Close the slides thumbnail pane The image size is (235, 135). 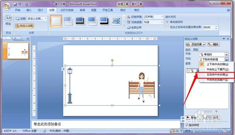[x=28, y=39]
